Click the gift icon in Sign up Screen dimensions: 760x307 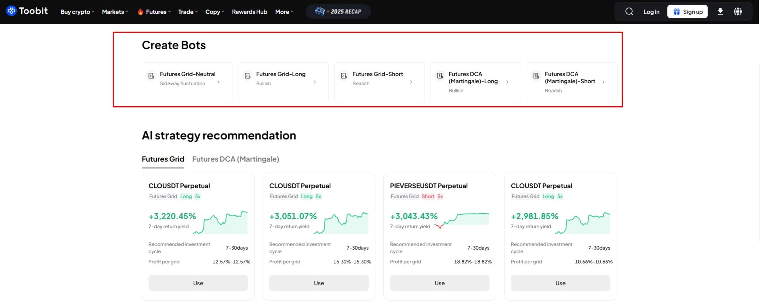(677, 11)
